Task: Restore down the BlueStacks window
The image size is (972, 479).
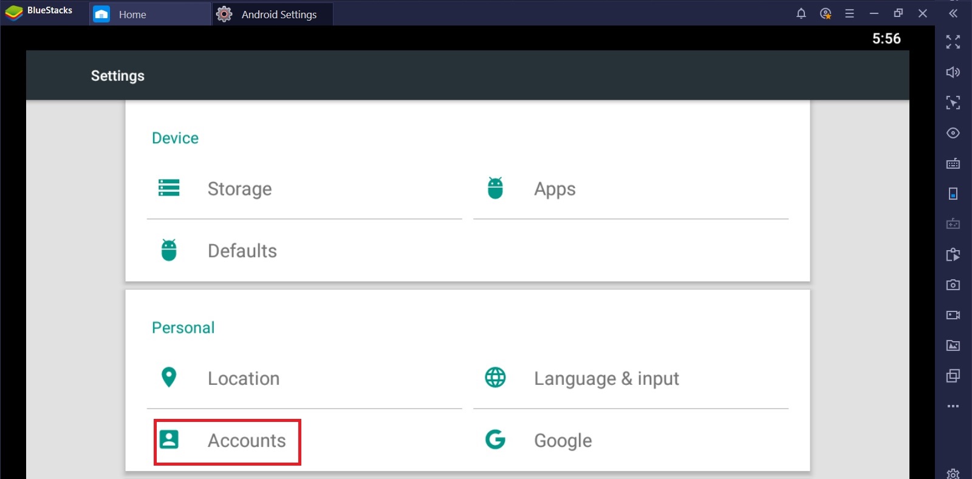Action: [x=898, y=13]
